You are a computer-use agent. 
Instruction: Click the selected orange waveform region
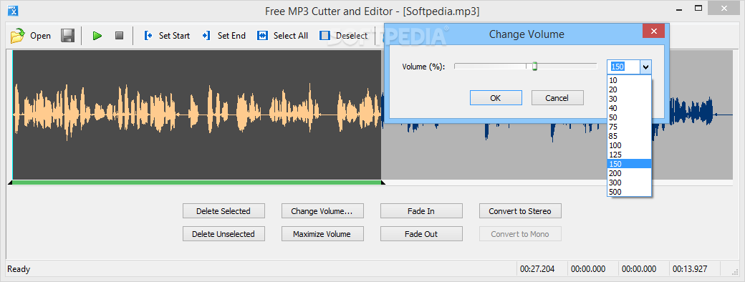click(197, 115)
